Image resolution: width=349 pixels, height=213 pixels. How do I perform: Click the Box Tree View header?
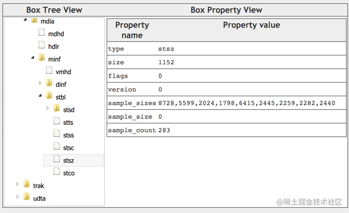point(54,10)
